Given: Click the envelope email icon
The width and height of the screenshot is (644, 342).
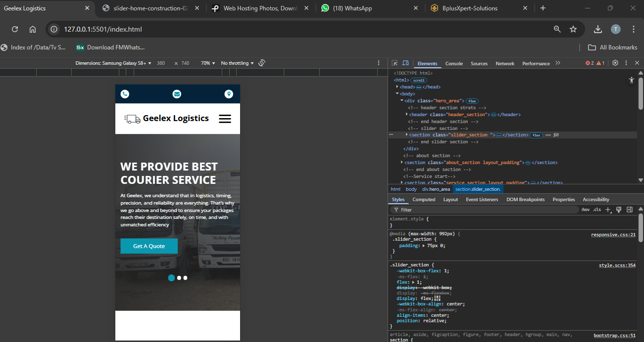Looking at the screenshot, I should [177, 94].
